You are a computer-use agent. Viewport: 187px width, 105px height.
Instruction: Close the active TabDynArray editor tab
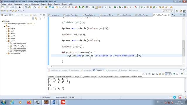click(x=169, y=15)
